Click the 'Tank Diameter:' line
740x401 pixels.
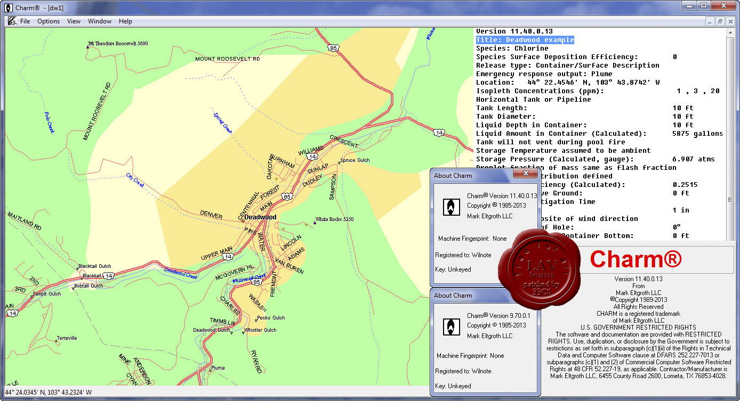[x=585, y=117]
